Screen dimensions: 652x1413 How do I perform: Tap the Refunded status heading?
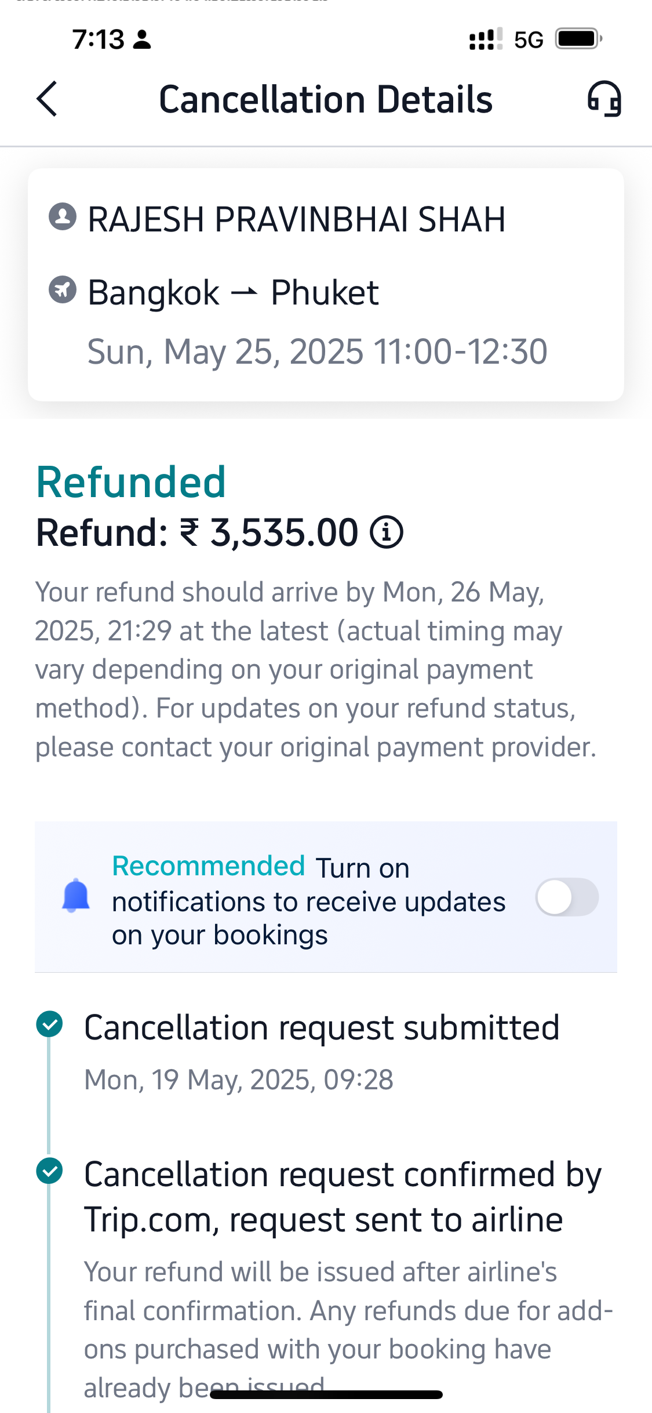131,482
